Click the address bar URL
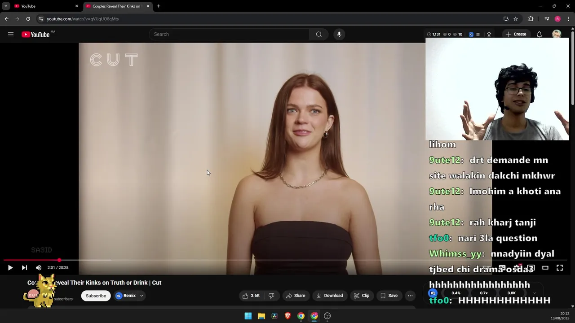The height and width of the screenshot is (323, 575). pos(83,19)
